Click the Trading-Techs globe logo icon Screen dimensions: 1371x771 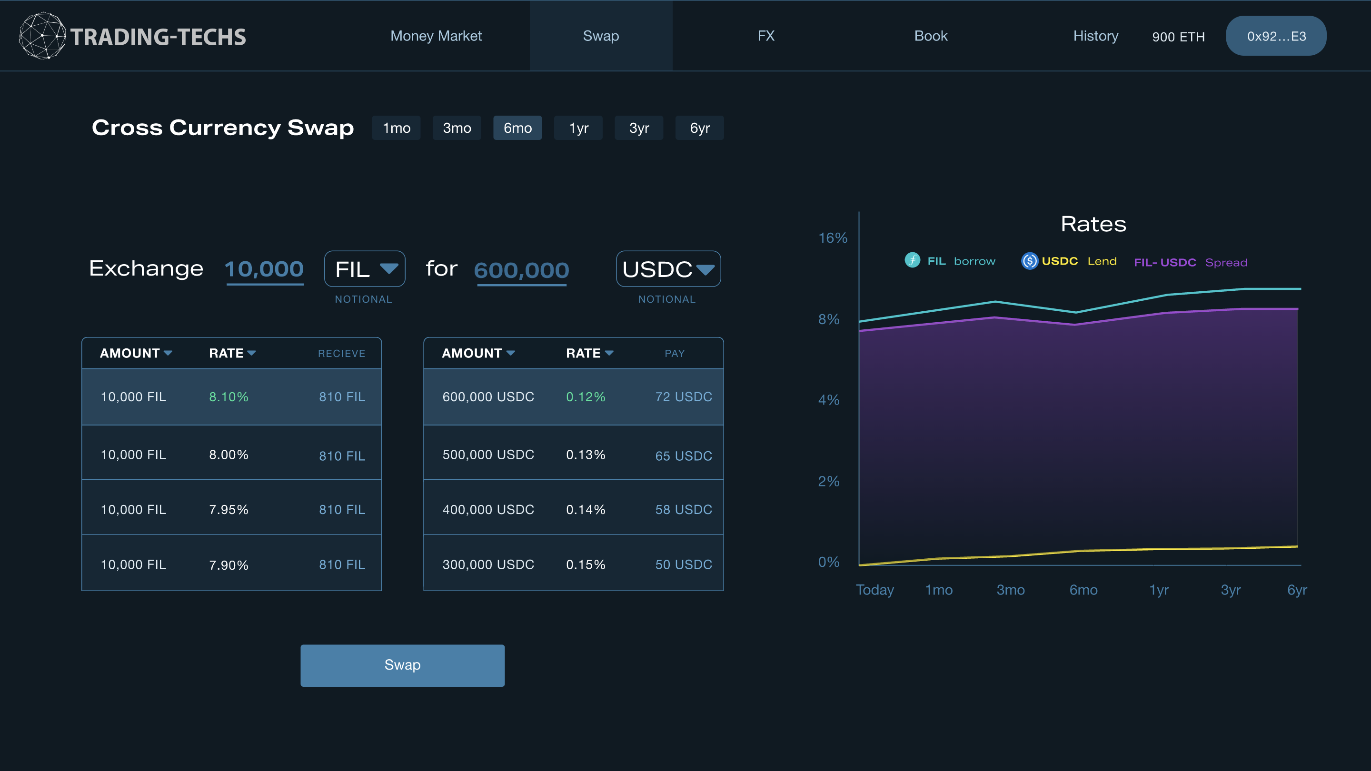click(x=42, y=36)
